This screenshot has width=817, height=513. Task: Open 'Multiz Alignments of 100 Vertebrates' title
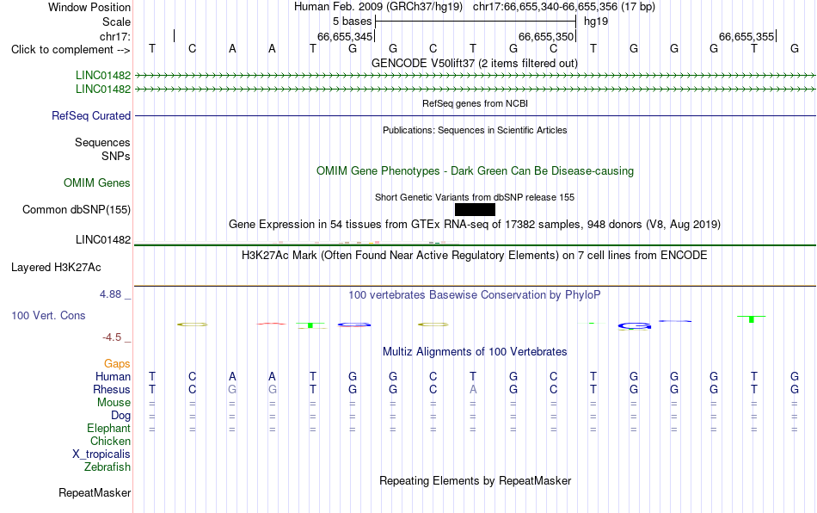point(475,351)
